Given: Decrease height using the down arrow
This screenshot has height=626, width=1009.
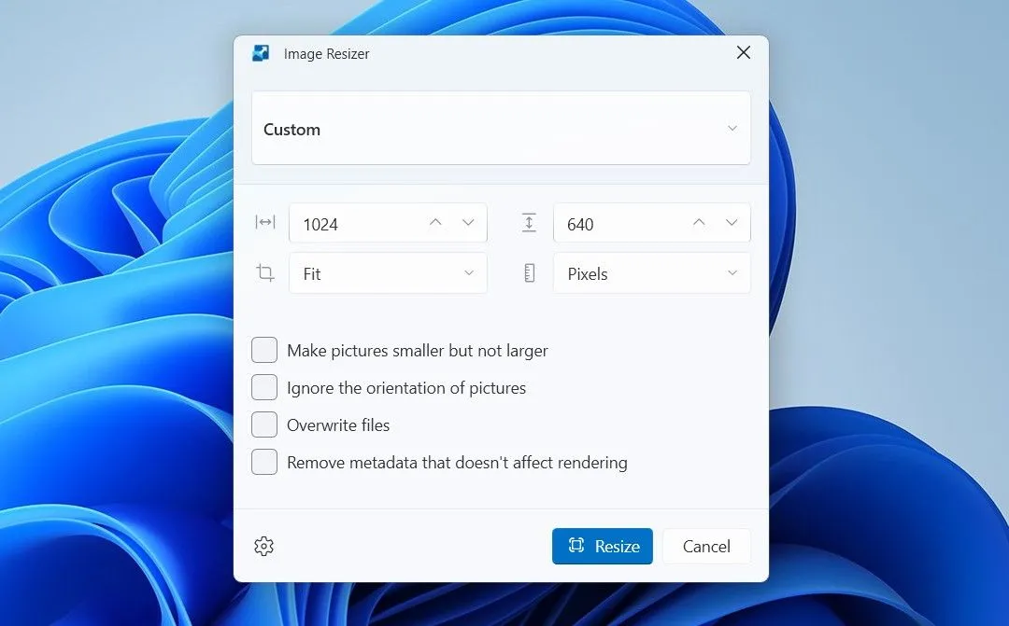Looking at the screenshot, I should [x=732, y=223].
